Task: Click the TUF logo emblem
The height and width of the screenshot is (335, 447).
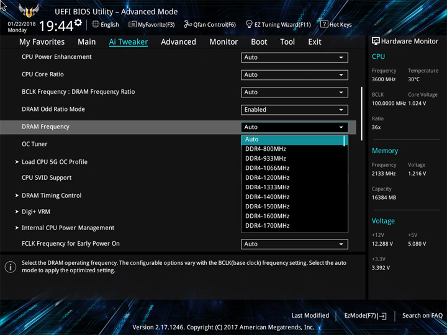Action: (x=29, y=11)
